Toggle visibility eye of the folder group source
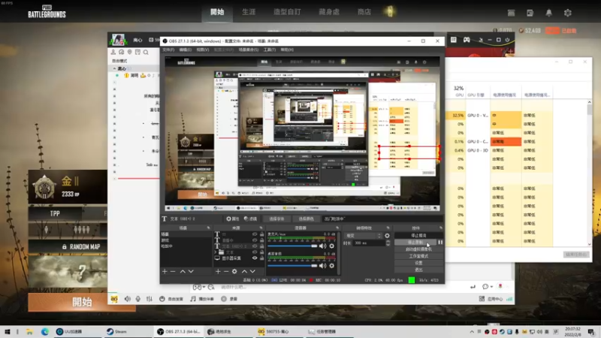This screenshot has height=338, width=601. point(255,252)
